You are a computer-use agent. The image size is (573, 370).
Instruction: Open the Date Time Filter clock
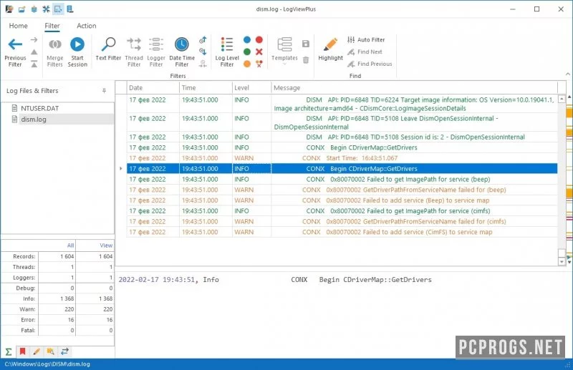pyautogui.click(x=182, y=44)
